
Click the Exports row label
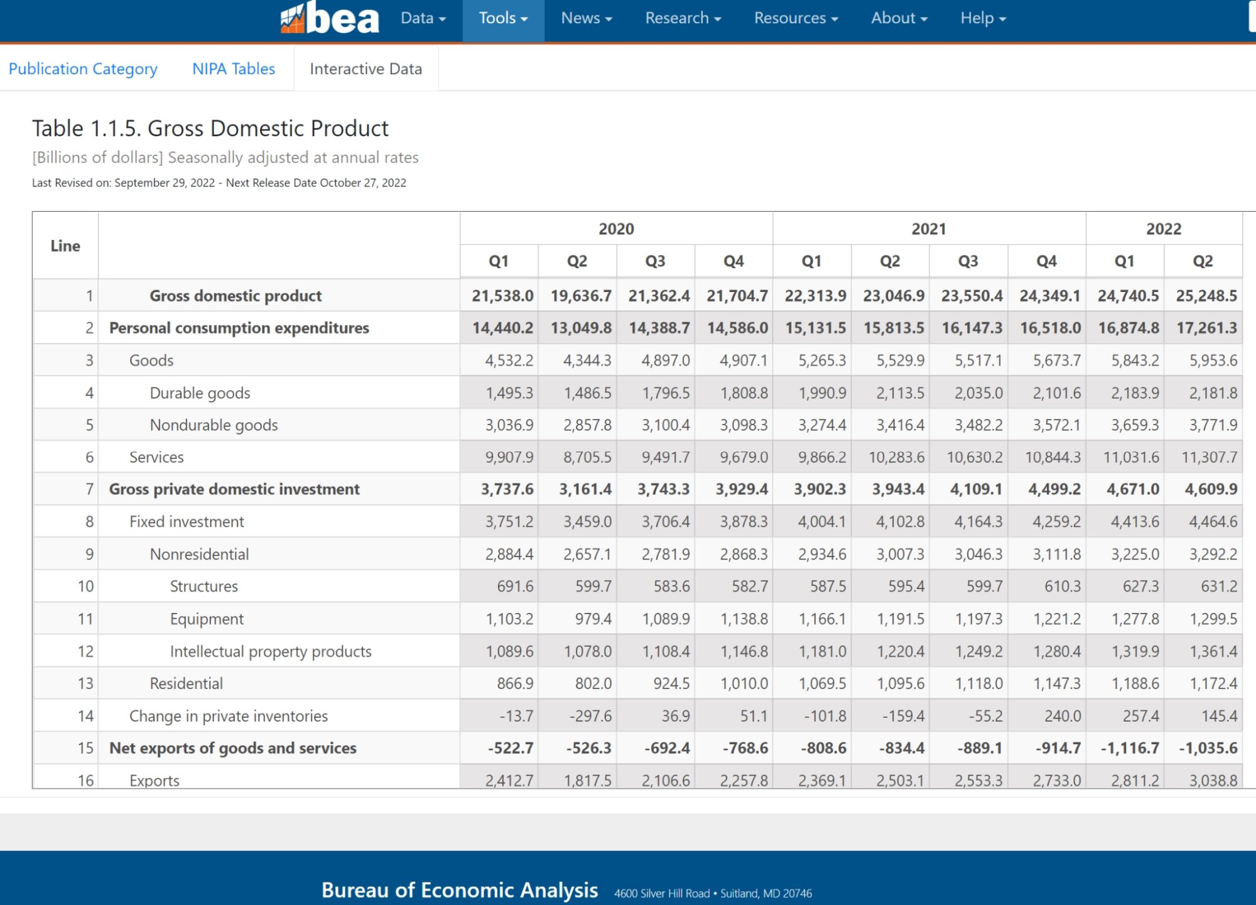(x=154, y=781)
